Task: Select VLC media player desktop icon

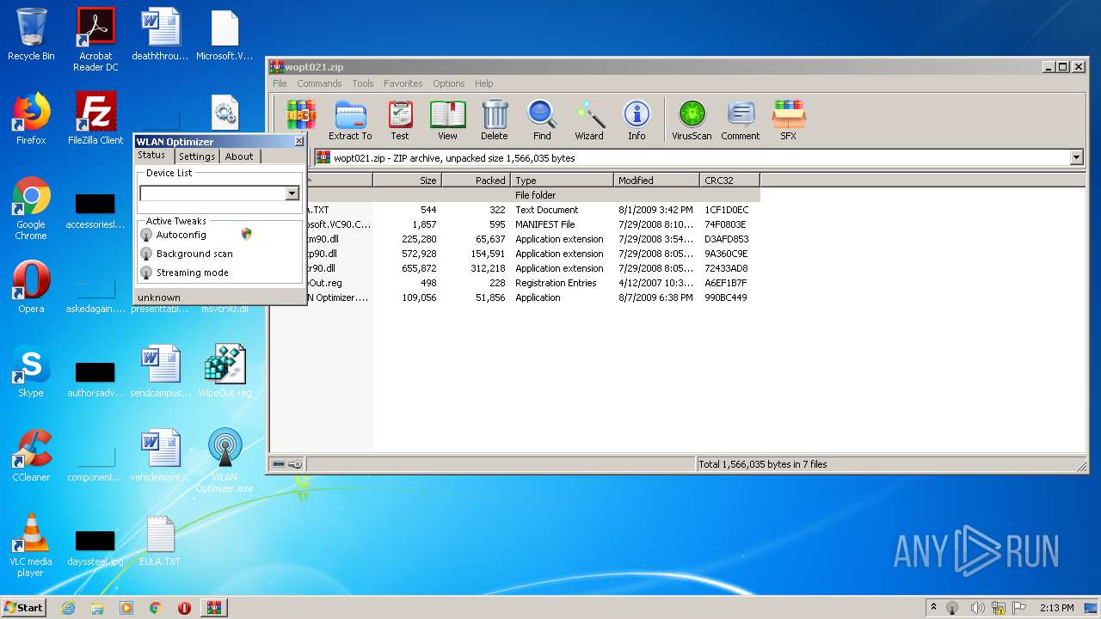Action: tap(31, 545)
